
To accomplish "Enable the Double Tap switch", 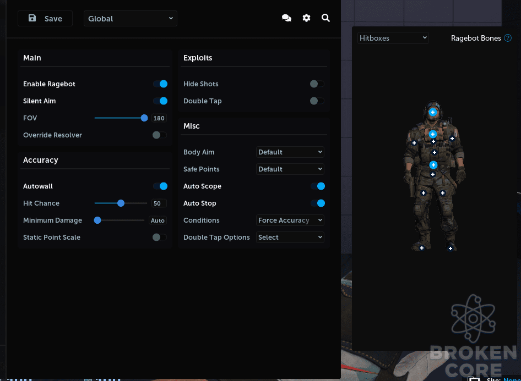I will (317, 101).
